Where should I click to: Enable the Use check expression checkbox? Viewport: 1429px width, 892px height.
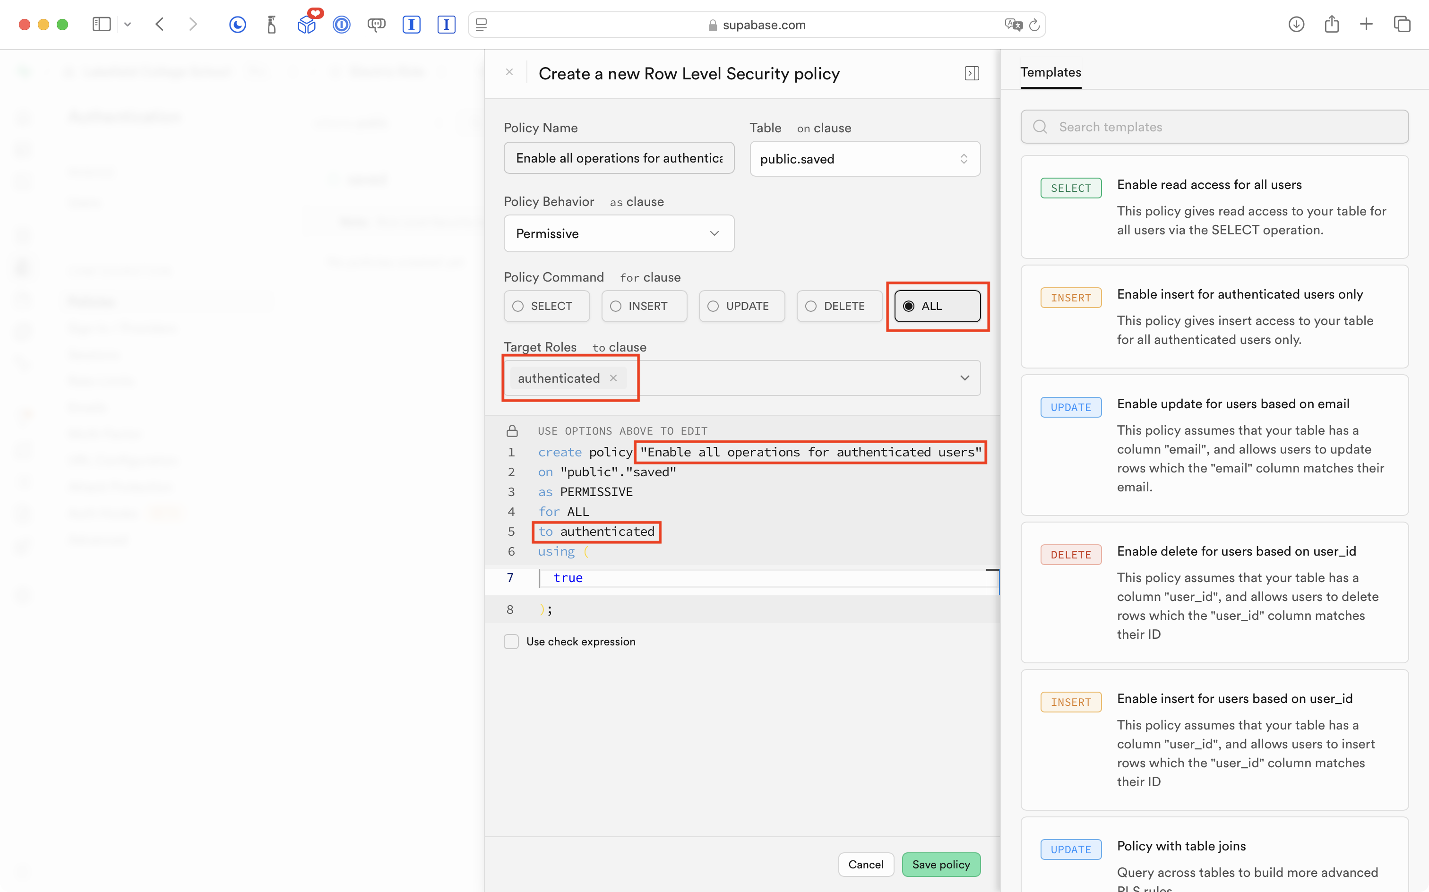coord(511,641)
